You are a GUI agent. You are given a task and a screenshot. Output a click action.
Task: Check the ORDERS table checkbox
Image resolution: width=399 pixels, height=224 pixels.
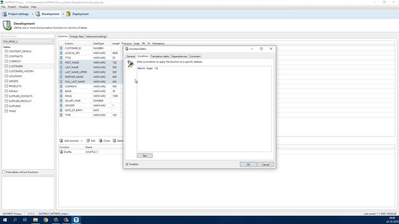click(6, 81)
